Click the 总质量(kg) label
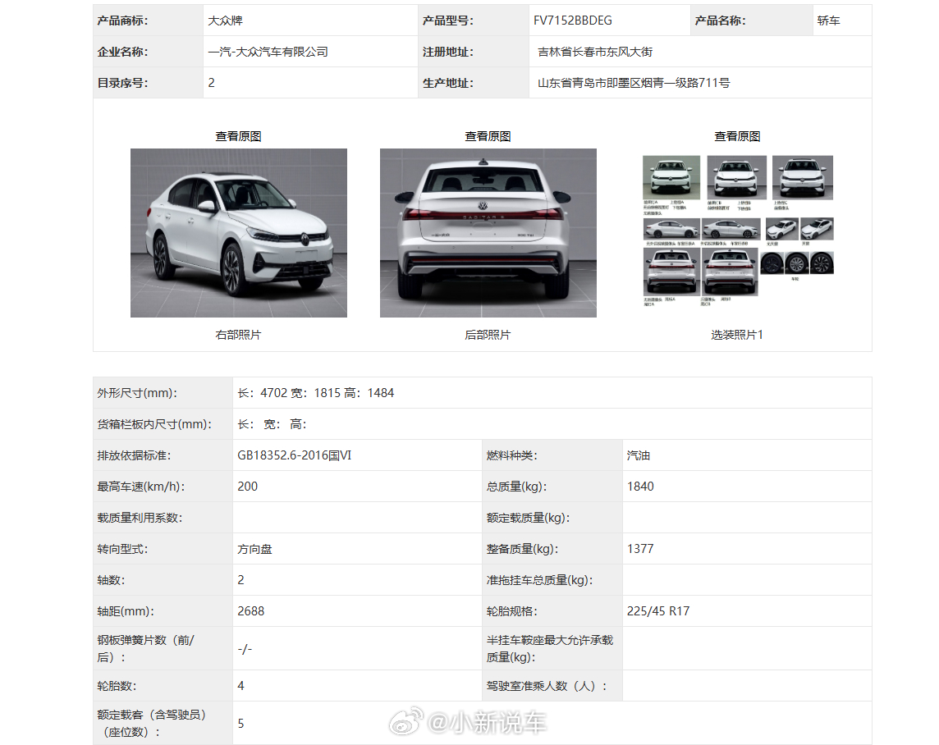 pos(517,486)
